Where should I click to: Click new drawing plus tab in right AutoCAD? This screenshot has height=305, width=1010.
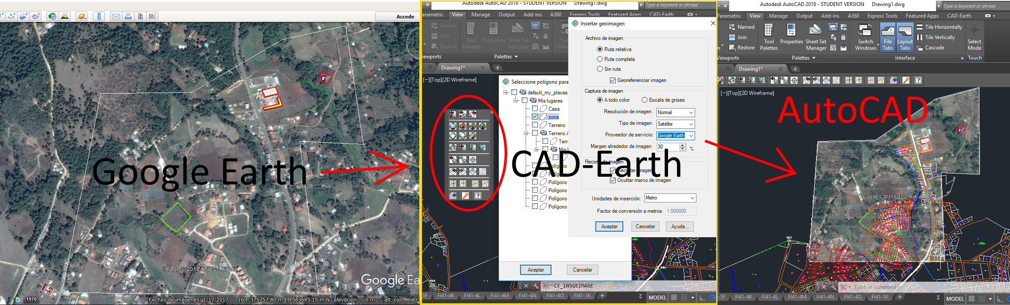click(x=795, y=69)
